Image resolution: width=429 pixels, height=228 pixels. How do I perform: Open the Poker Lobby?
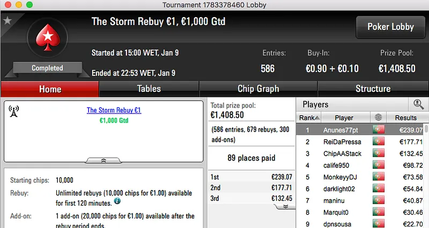390,27
